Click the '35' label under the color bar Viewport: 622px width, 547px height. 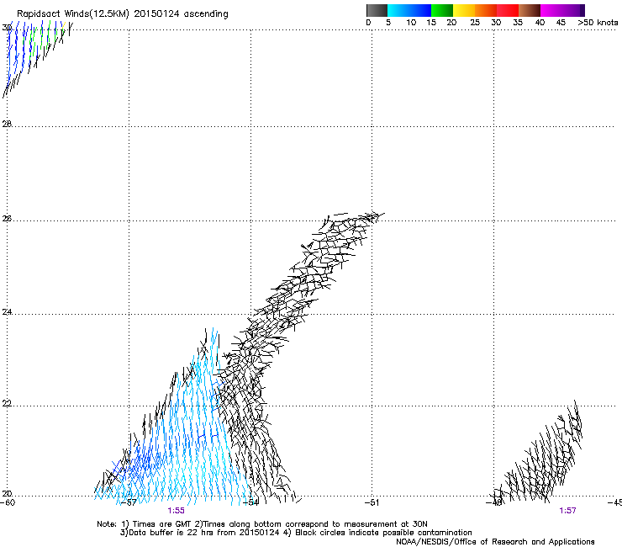[x=518, y=23]
